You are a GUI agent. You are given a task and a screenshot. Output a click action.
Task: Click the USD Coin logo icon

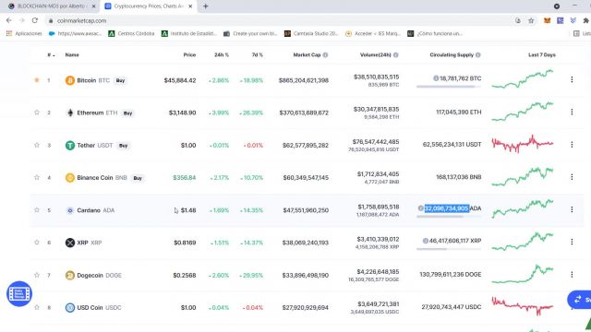pyautogui.click(x=70, y=307)
